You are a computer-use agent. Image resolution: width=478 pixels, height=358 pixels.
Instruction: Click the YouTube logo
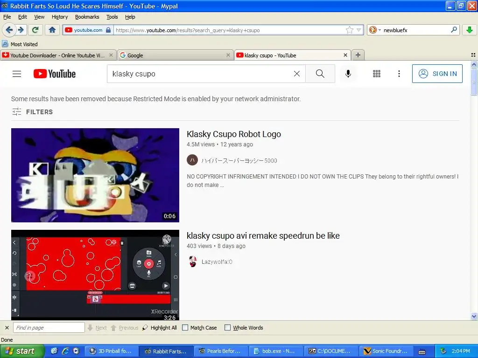(55, 74)
